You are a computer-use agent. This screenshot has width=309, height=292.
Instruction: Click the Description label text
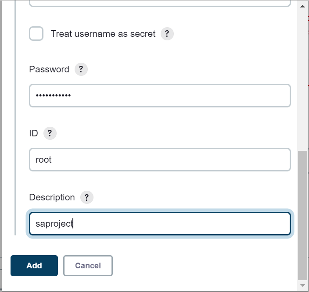[x=52, y=197]
